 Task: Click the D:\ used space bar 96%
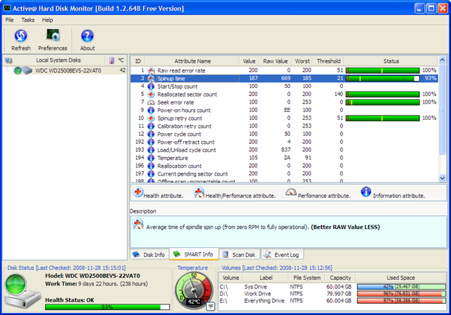pos(402,293)
